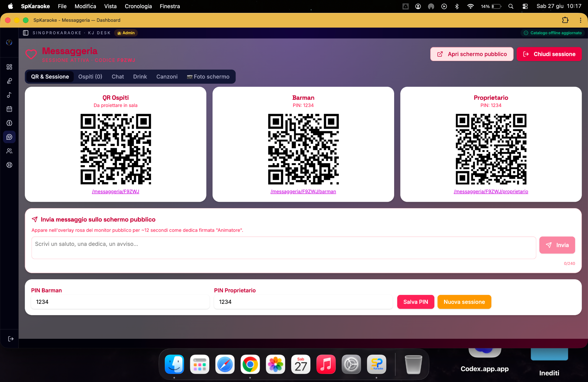Open the three-dot window menu
Image resolution: width=588 pixels, height=382 pixels.
580,20
